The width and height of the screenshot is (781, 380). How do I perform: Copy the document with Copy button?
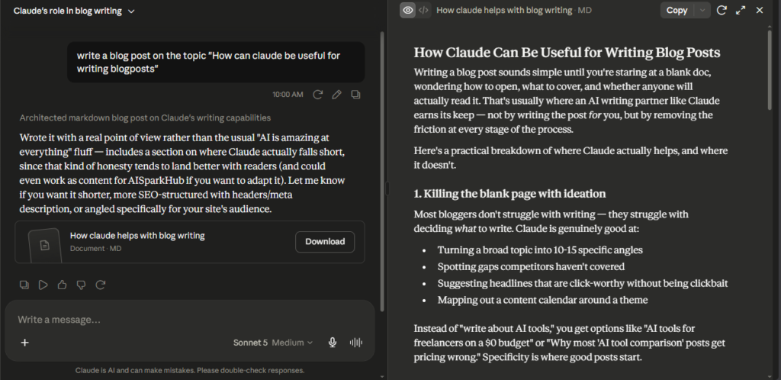click(677, 10)
